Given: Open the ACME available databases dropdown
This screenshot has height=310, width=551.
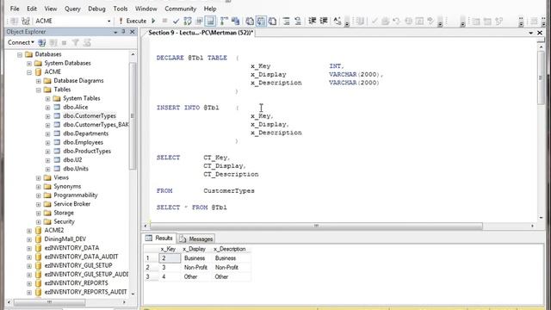Looking at the screenshot, I should pyautogui.click(x=108, y=21).
